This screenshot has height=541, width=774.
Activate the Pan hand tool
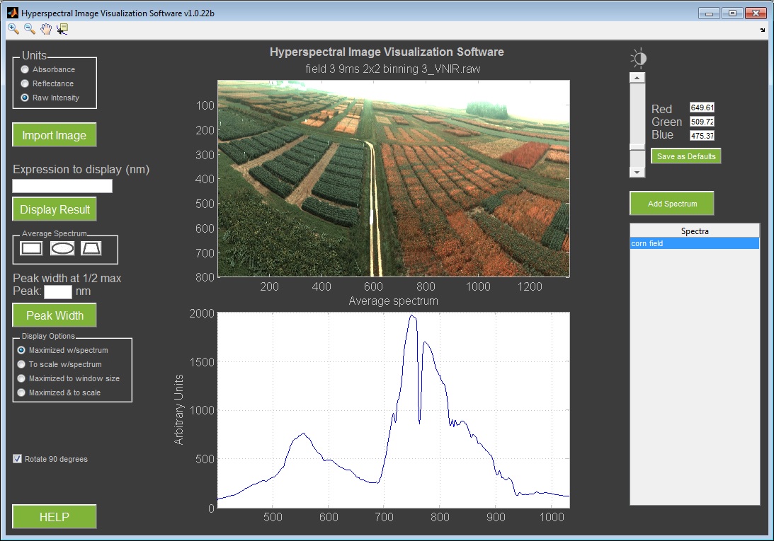[46, 29]
